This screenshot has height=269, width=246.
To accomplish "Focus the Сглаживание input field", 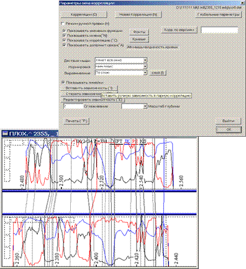I will (73, 106).
